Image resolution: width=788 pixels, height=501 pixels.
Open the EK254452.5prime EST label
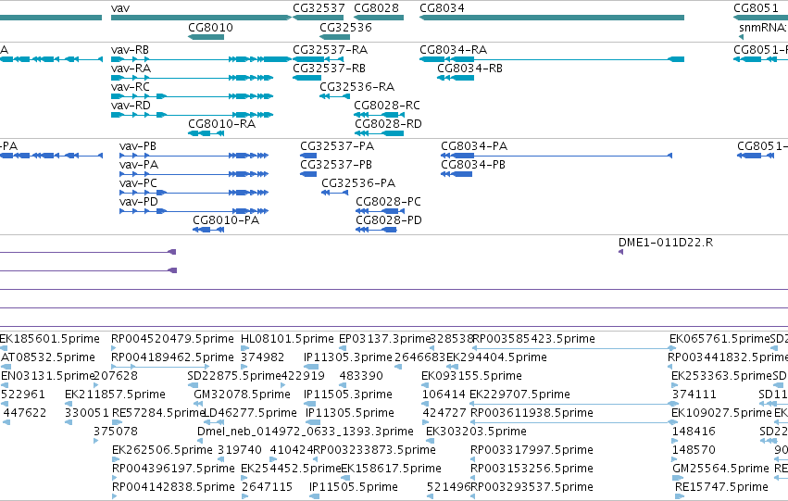pyautogui.click(x=291, y=470)
